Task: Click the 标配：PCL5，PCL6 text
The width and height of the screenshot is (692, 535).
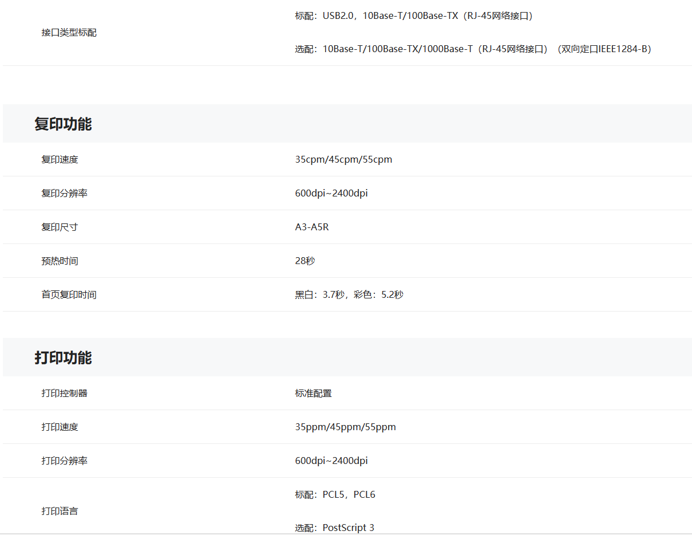Action: 335,494
